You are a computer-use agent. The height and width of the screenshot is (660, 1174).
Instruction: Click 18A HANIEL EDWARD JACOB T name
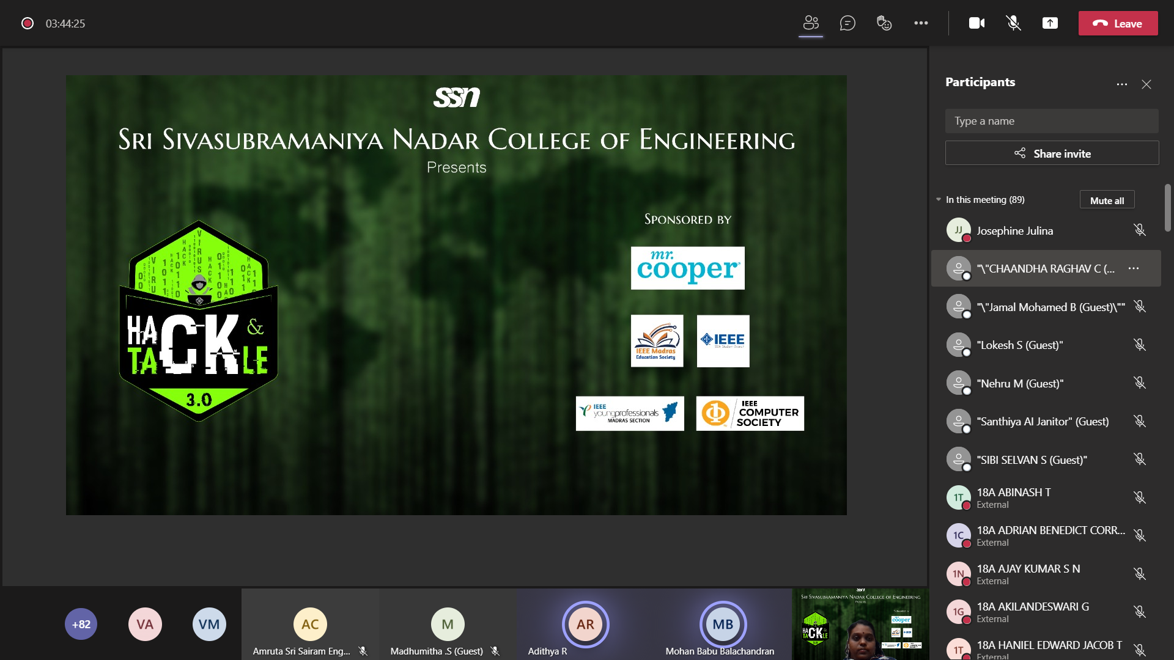[1049, 645]
